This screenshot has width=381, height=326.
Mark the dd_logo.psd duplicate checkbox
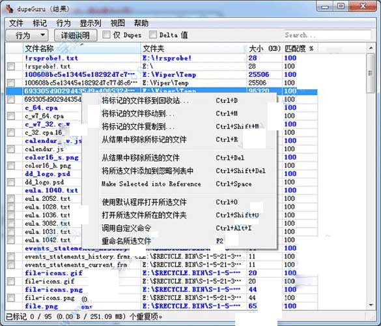[11, 182]
